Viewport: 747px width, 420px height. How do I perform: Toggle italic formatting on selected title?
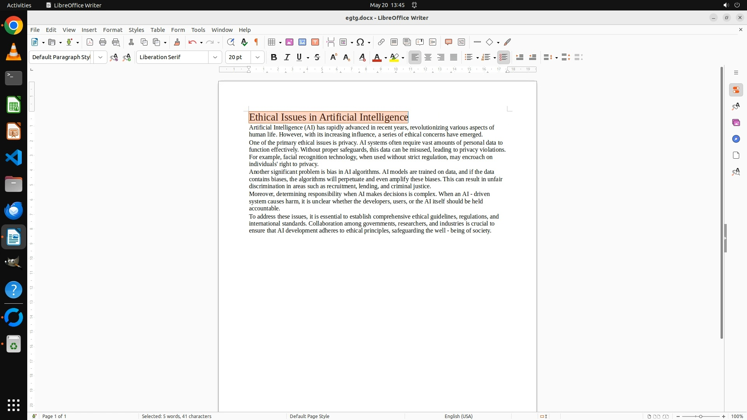[x=287, y=57]
